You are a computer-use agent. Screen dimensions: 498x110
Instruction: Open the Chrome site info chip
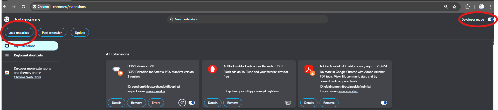41,7
